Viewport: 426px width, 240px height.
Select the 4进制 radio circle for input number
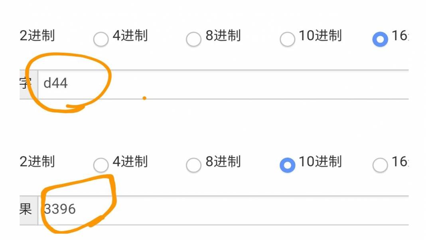click(x=101, y=39)
